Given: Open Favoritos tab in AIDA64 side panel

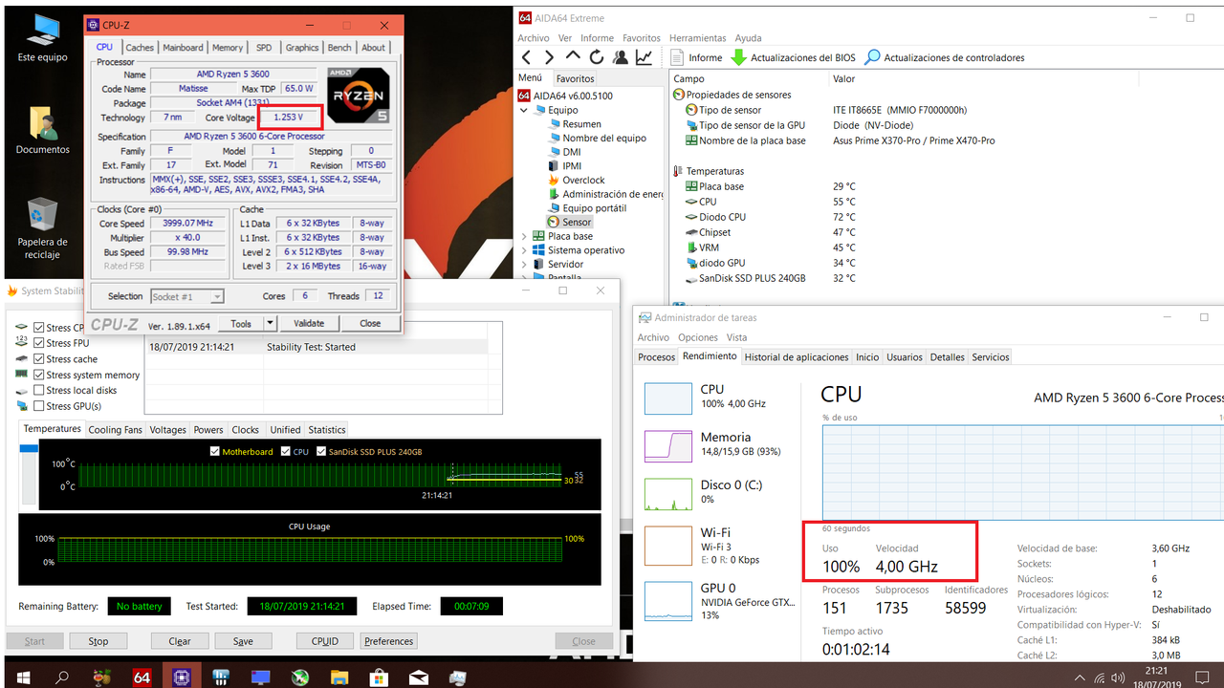Looking at the screenshot, I should click(575, 78).
